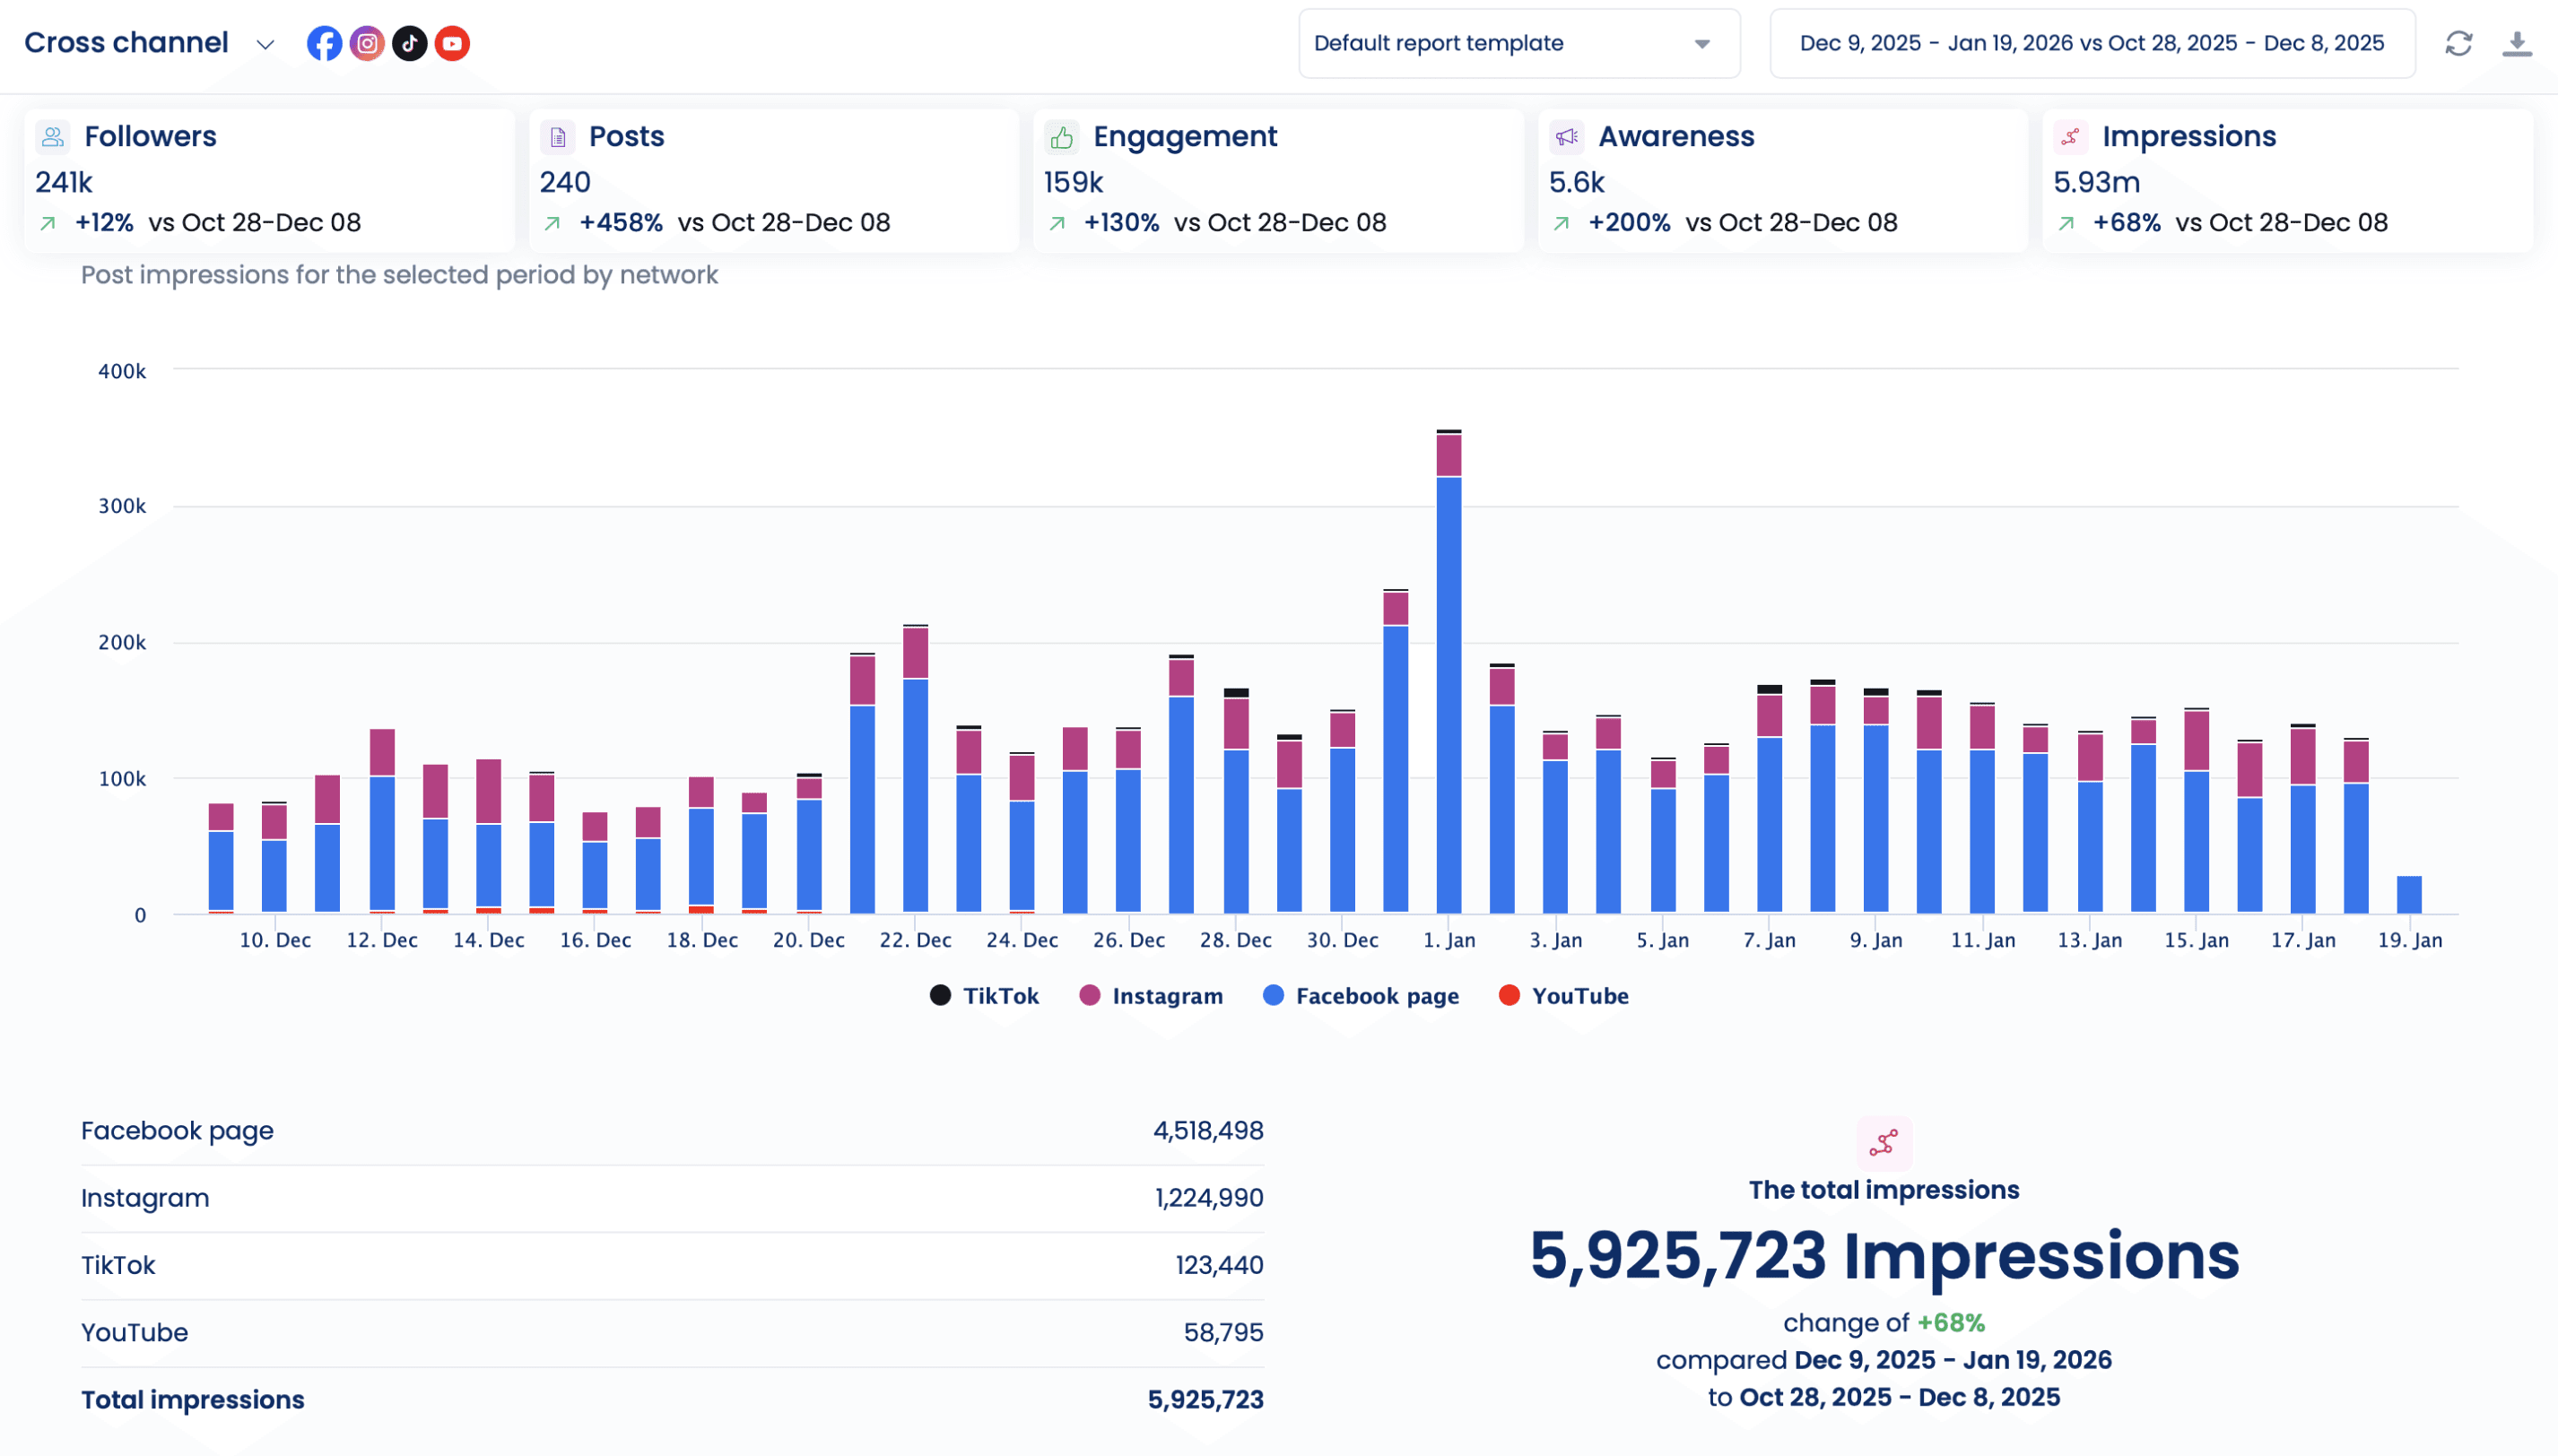This screenshot has height=1456, width=2558.
Task: Select the Impressions metric card
Action: tap(2286, 180)
